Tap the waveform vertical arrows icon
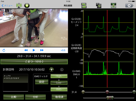 click(x=114, y=6)
